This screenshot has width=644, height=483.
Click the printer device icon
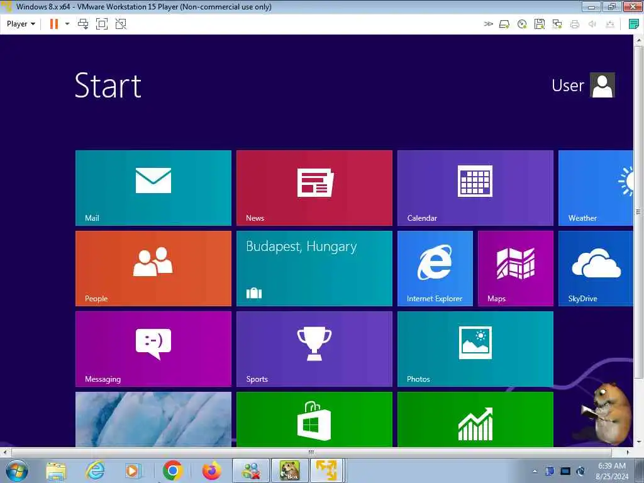click(x=575, y=25)
